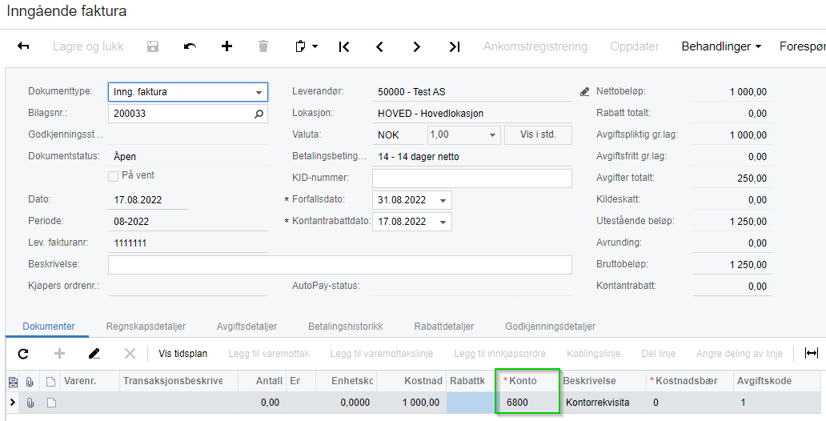
Task: Click the X delete-line icon in grid toolbar
Action: click(130, 354)
